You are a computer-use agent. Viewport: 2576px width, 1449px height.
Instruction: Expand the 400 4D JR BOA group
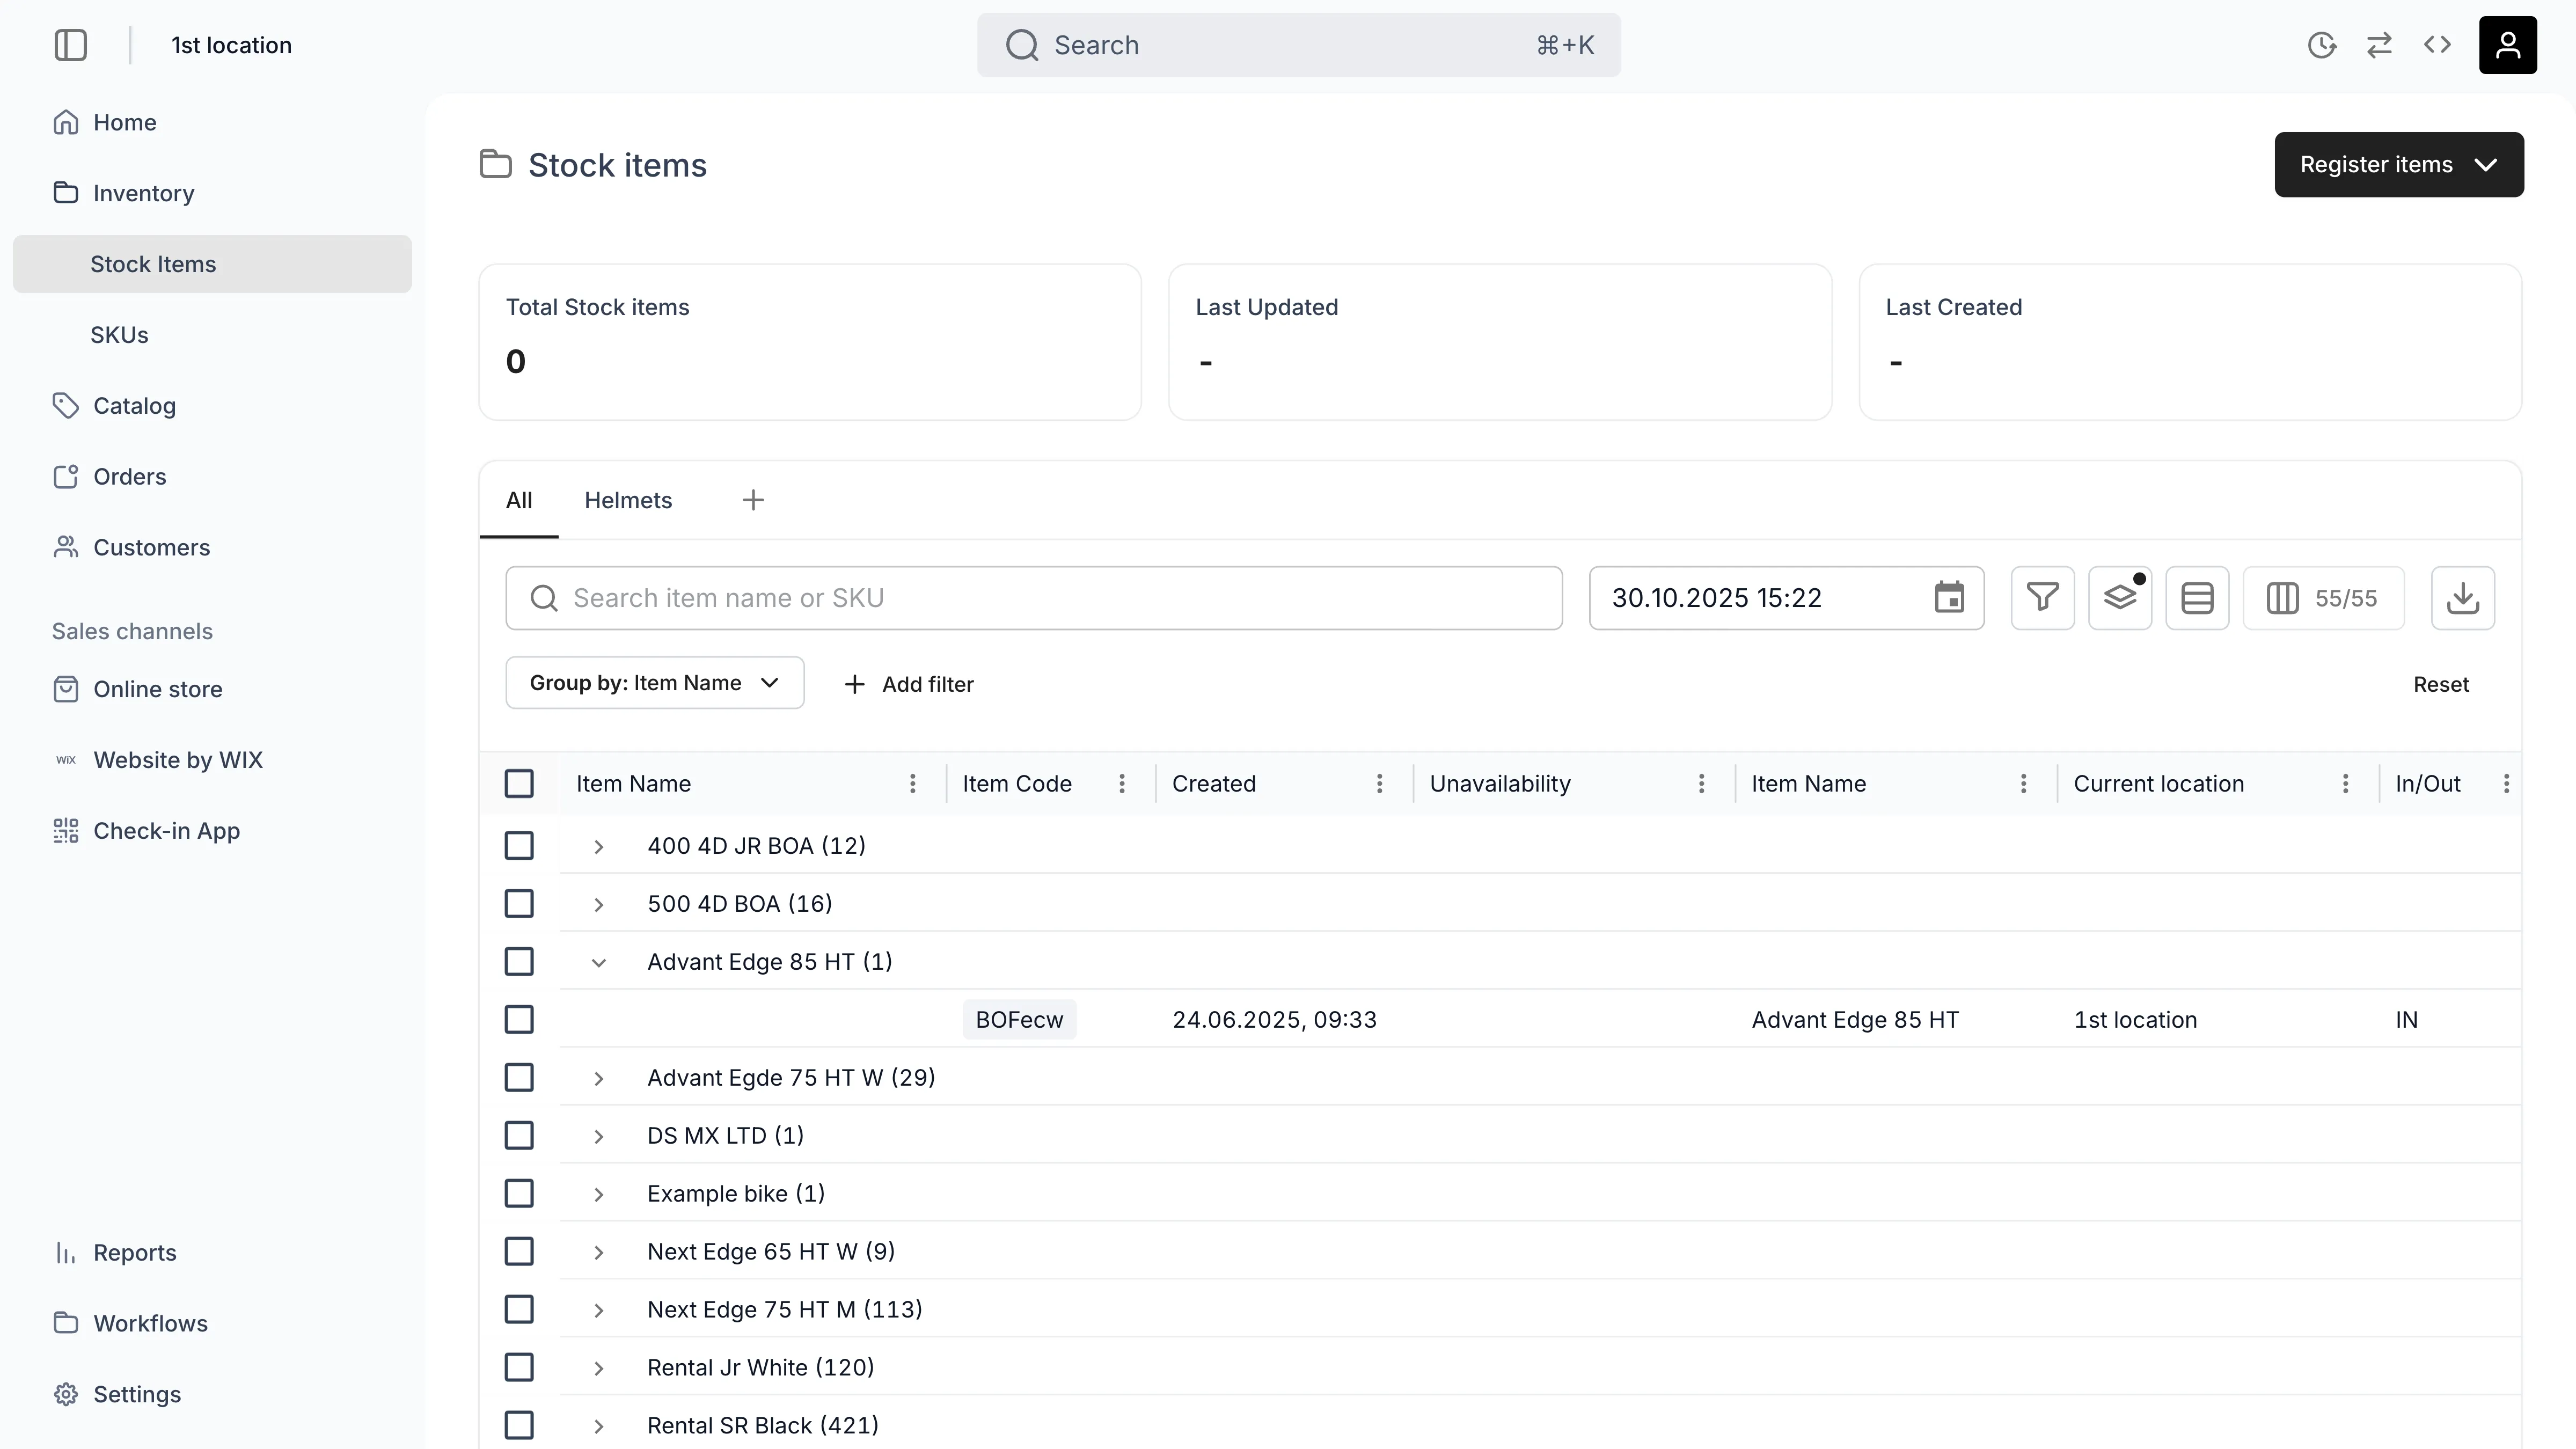tap(599, 847)
